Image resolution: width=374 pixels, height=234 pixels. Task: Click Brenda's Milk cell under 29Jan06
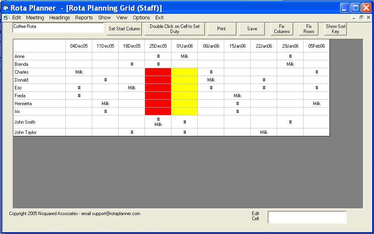pyautogui.click(x=290, y=64)
